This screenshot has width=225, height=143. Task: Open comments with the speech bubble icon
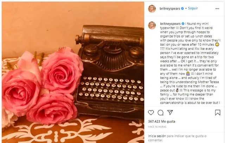tap(160, 113)
